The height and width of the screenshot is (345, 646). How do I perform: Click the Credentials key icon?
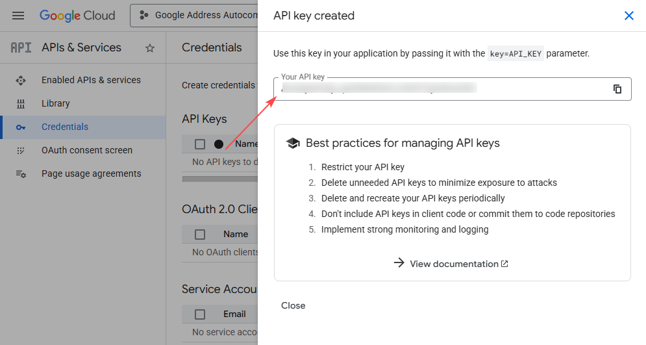[21, 127]
